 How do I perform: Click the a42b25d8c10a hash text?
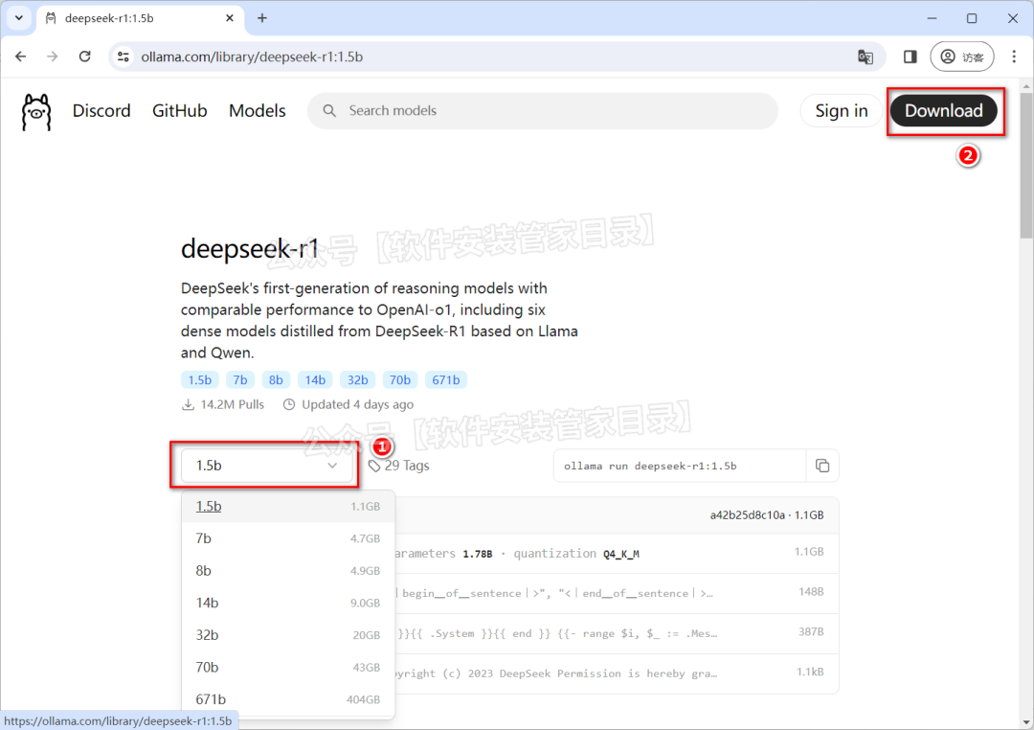(747, 515)
